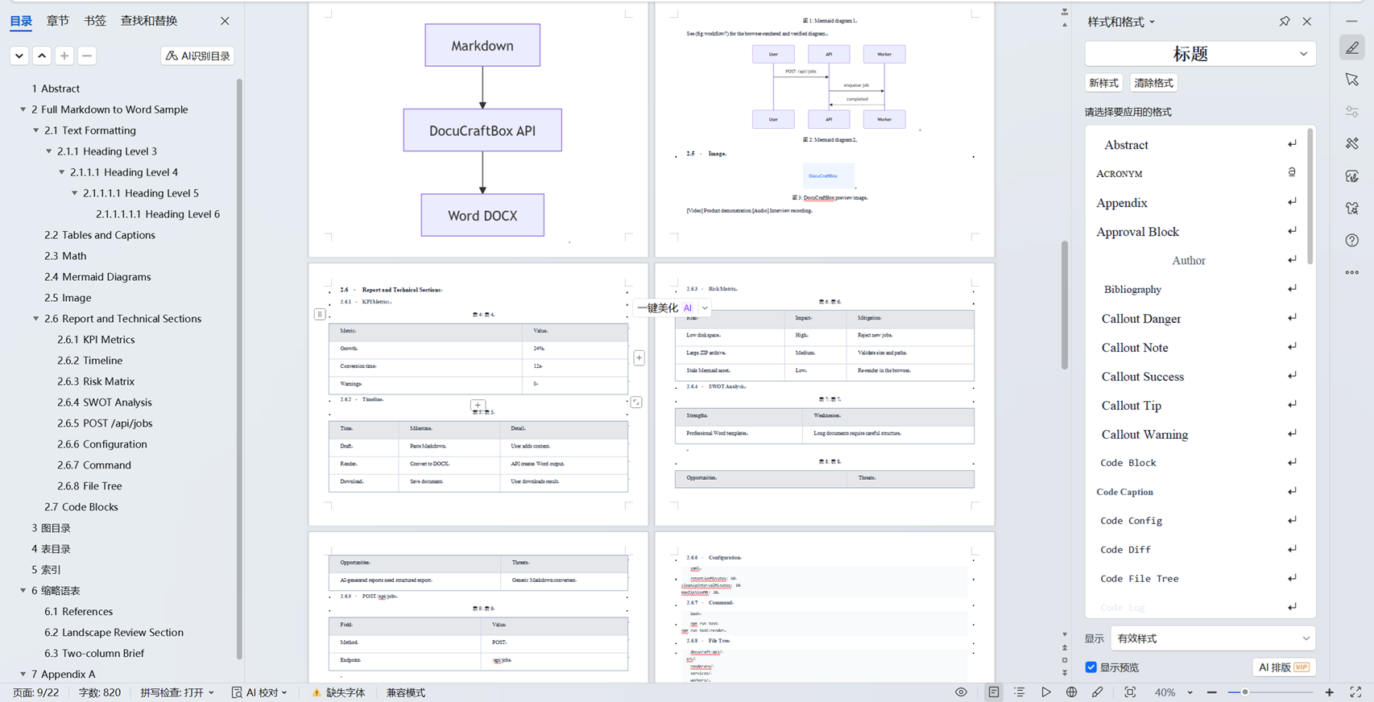Switch to the 书签 tab
This screenshot has height=702, width=1374.
click(95, 21)
